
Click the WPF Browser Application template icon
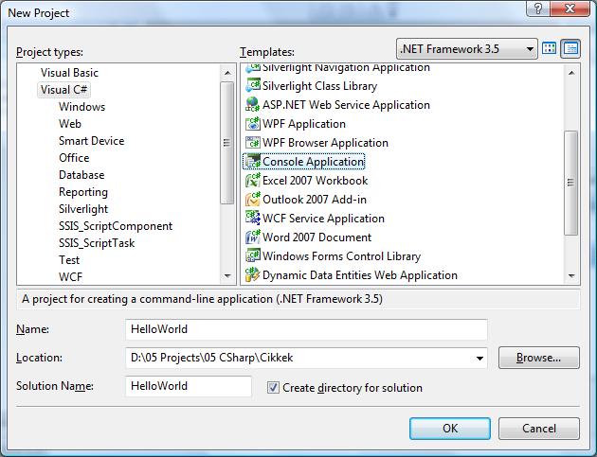[x=253, y=143]
